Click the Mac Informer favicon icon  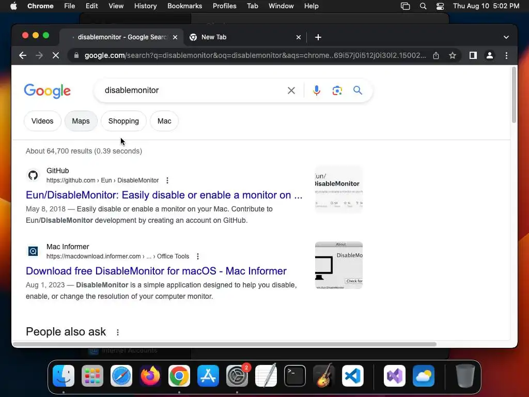pyautogui.click(x=33, y=251)
